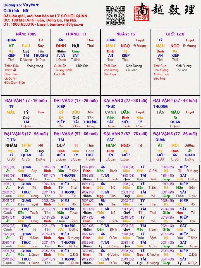
Task: Select the 2025 (41) year cell
Action: [x=9, y=234]
